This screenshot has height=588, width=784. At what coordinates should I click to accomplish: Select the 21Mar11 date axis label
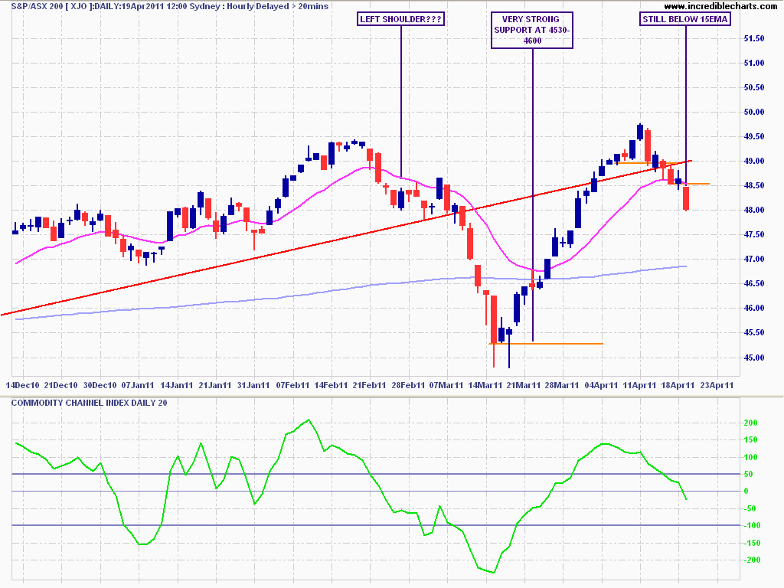[522, 384]
